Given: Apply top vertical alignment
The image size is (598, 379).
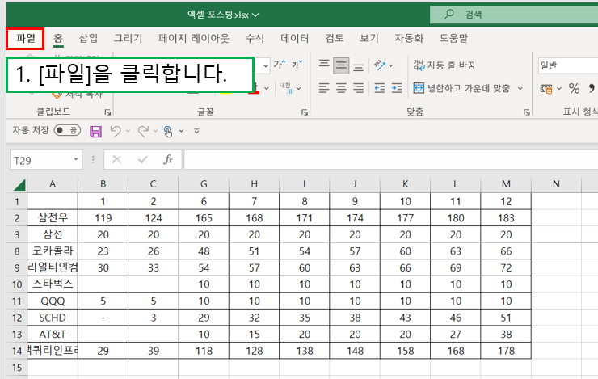Looking at the screenshot, I should click(x=324, y=65).
